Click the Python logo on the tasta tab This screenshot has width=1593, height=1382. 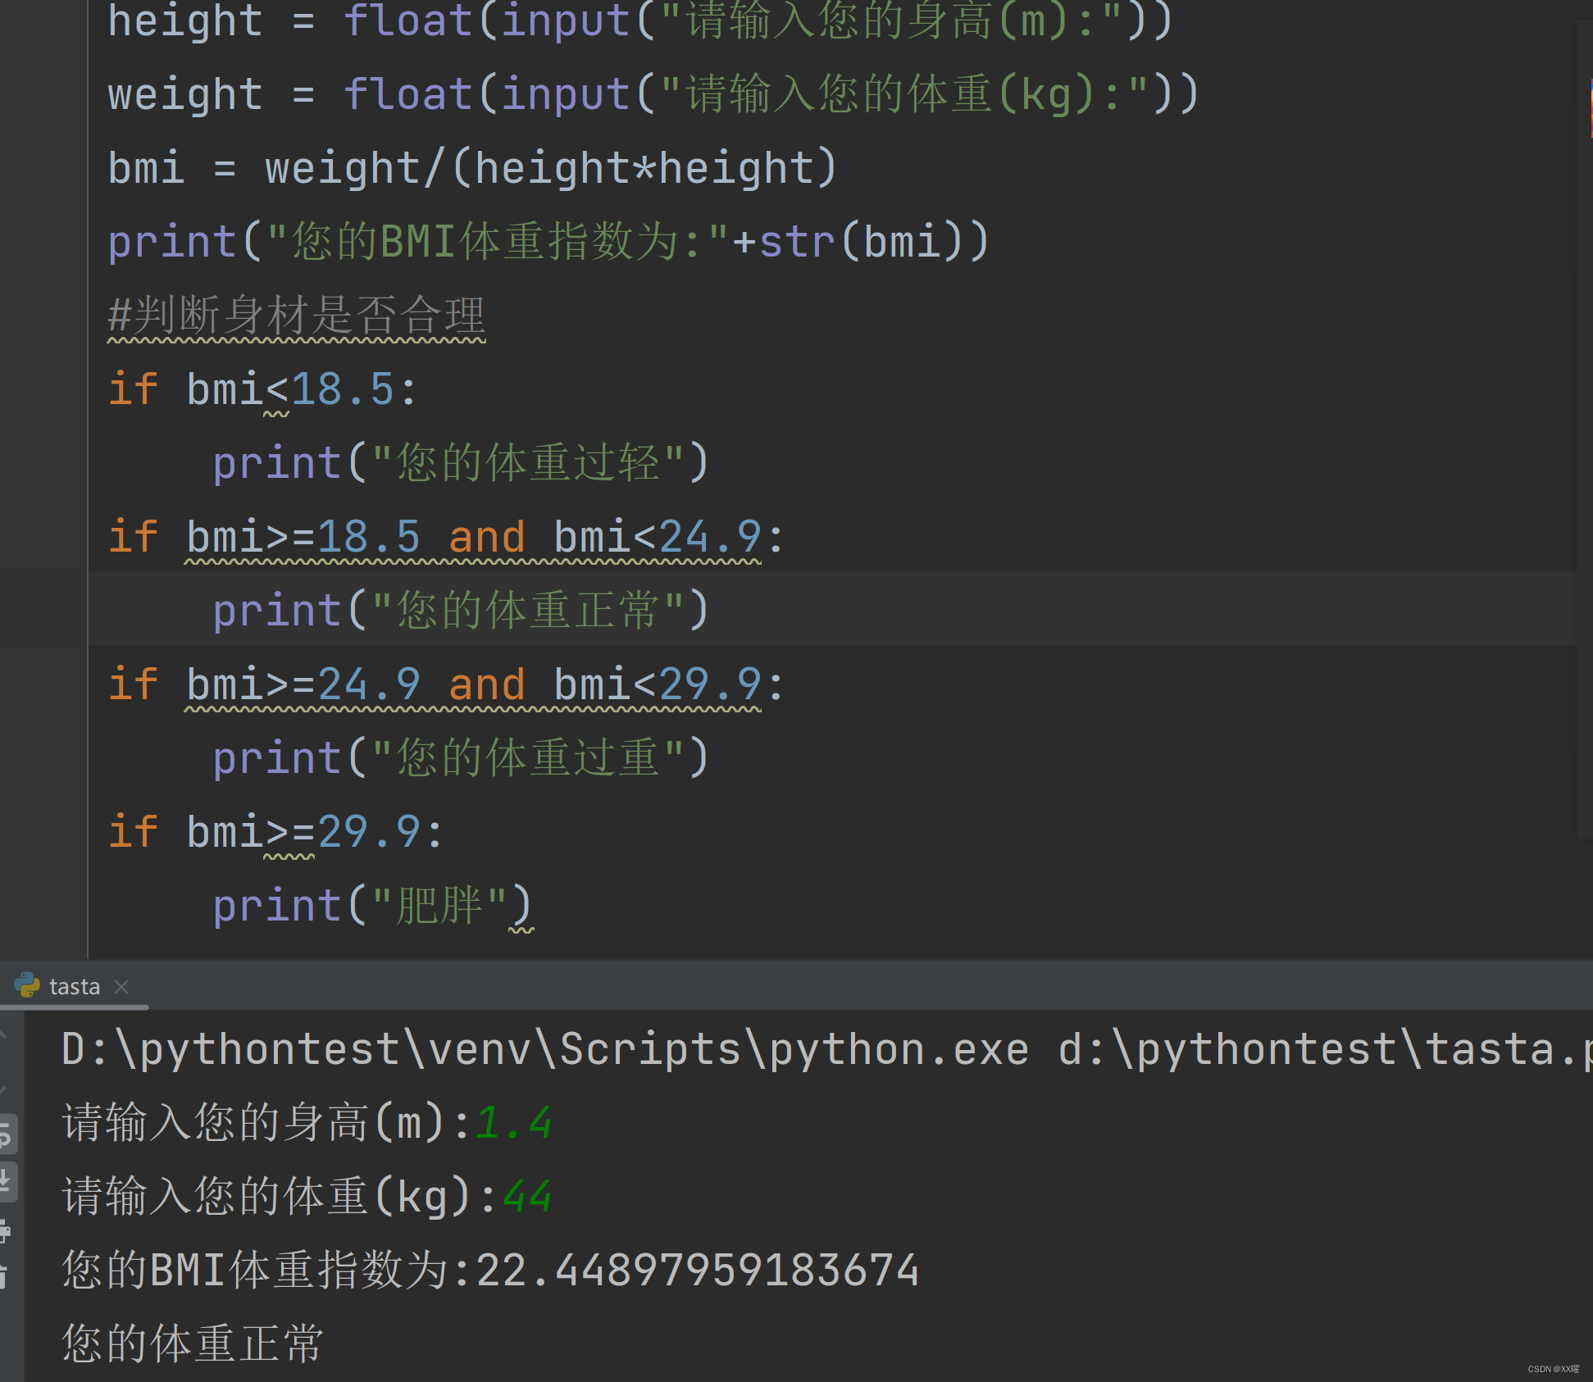coord(27,986)
